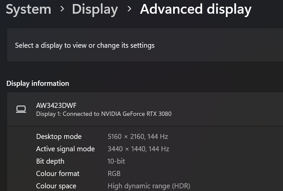
Task: Click the Advanced display page title
Action: 195,9
